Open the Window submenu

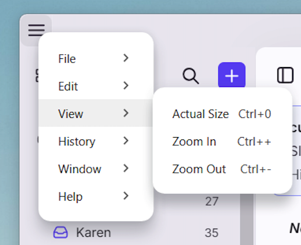[96, 168]
